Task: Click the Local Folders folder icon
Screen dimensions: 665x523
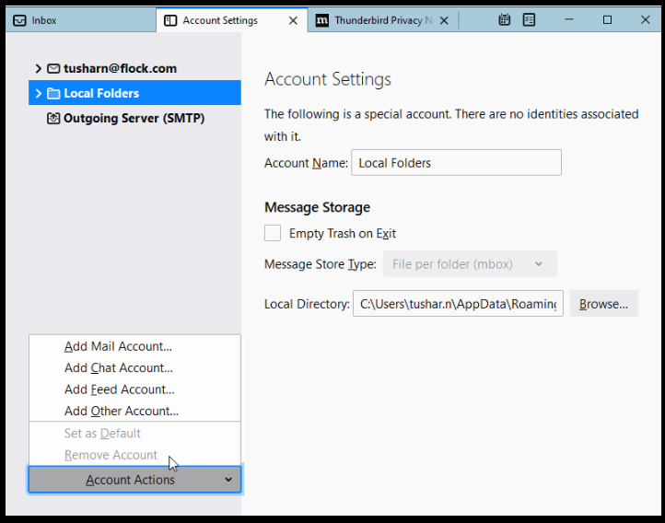Action: pyautogui.click(x=53, y=93)
